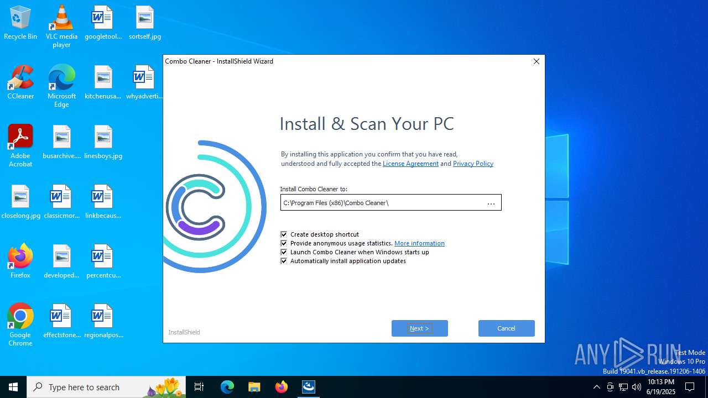Uncheck Launch Combo Cleaner when Windows starts
This screenshot has width=708, height=398.
(284, 252)
